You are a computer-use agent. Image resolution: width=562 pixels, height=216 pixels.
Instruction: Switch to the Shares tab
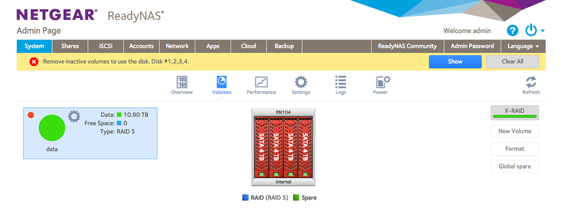[x=70, y=46]
